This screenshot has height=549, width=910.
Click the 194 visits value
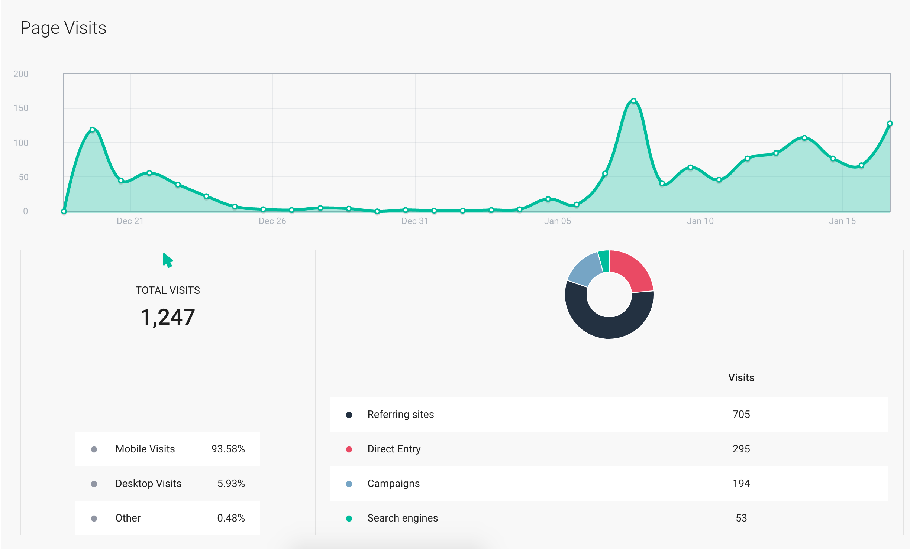tap(741, 483)
